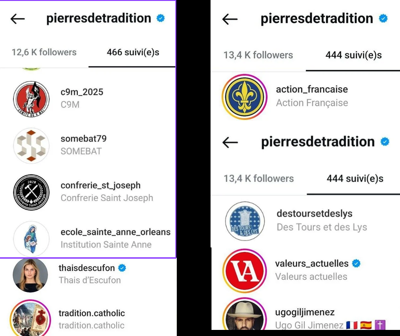
Task: Tap the back arrow in the top-right panel
Action: [230, 19]
